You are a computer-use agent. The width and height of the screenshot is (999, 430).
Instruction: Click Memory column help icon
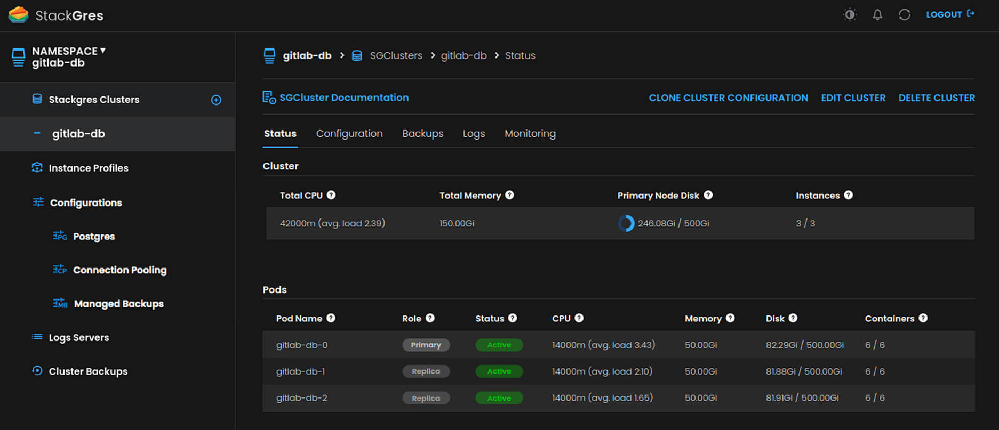click(x=730, y=318)
